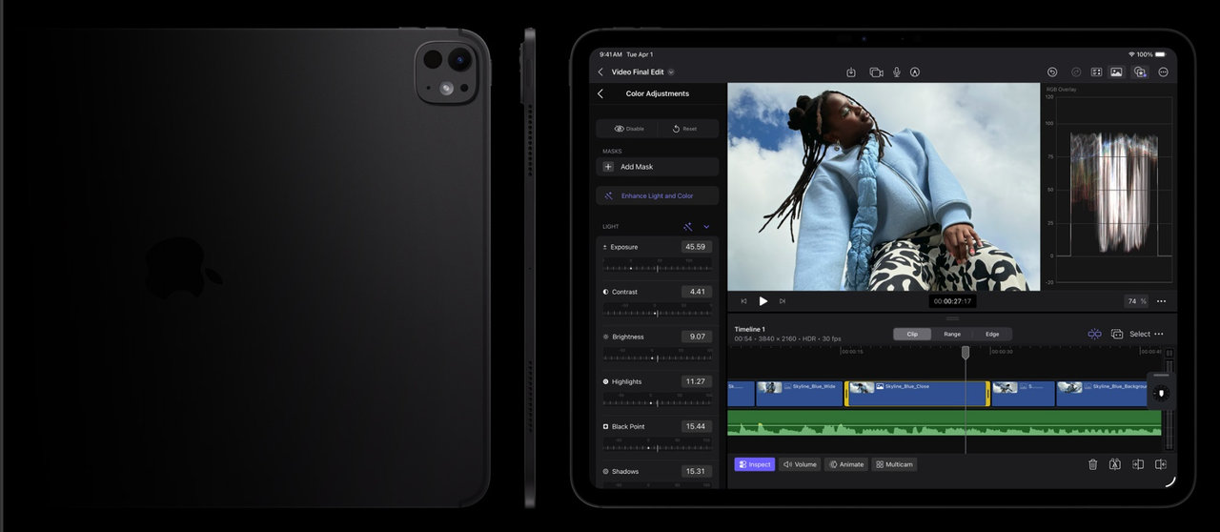1220x532 pixels.
Task: Click the magic wand icon beside LIGHT
Action: 687,227
